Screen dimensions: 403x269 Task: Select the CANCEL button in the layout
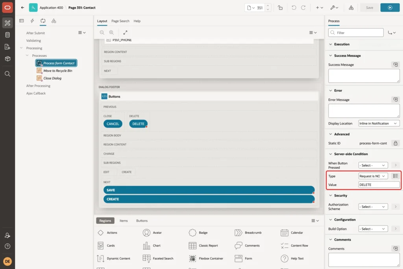113,124
